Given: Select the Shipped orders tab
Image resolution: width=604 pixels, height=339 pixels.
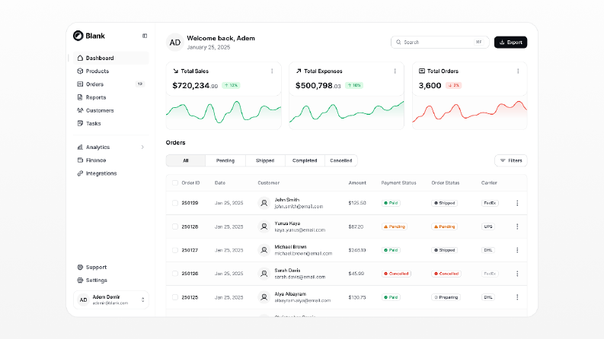Looking at the screenshot, I should pyautogui.click(x=265, y=160).
